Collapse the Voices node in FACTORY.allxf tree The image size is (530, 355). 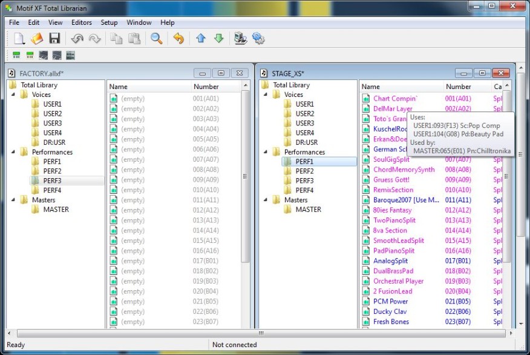tap(13, 95)
